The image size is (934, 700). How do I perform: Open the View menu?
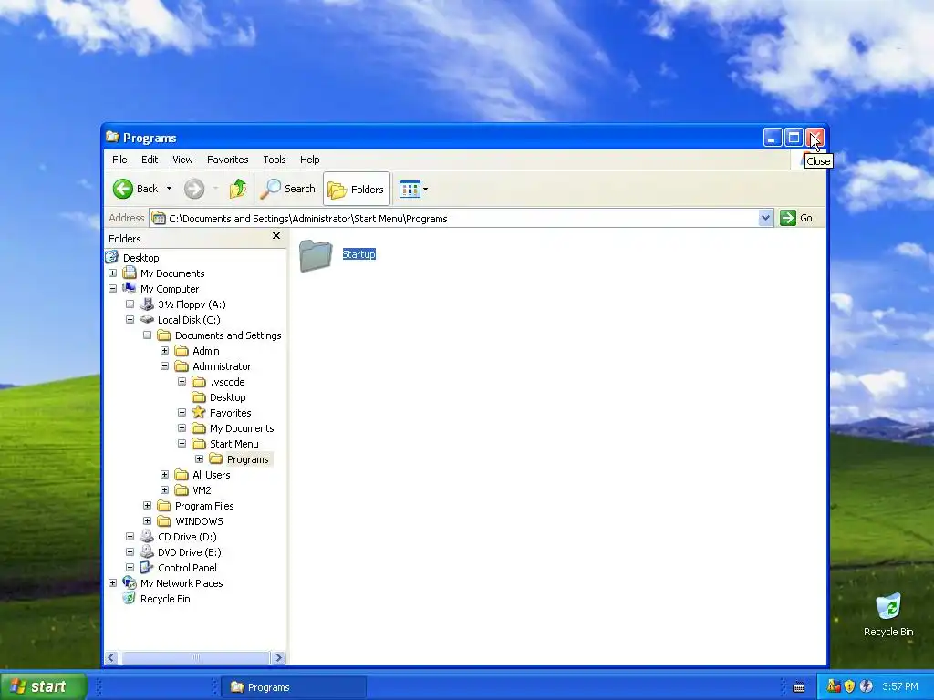182,160
